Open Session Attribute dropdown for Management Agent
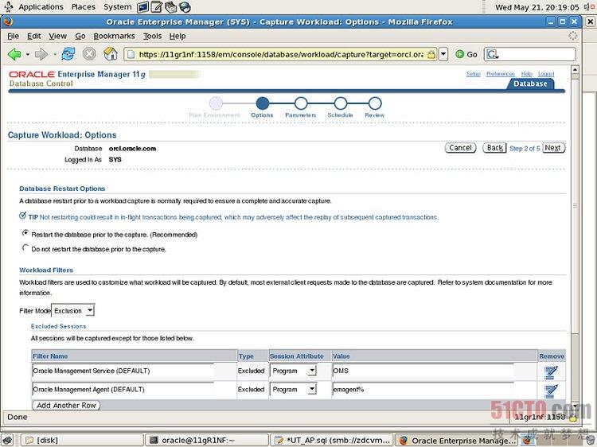 292,390
